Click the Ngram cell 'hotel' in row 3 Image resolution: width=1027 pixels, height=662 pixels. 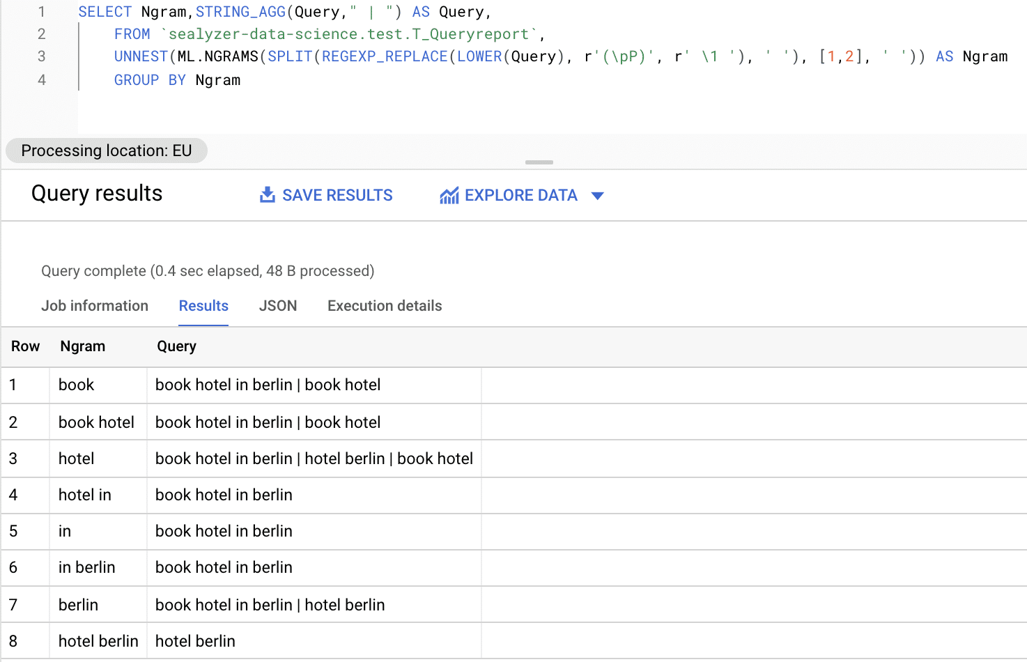(98, 459)
